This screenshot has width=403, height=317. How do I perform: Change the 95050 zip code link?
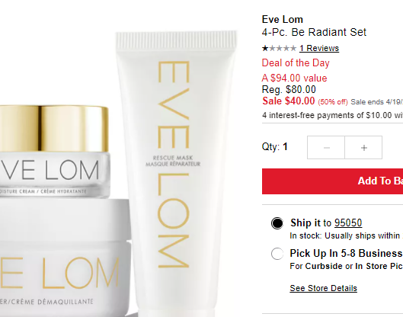(348, 223)
